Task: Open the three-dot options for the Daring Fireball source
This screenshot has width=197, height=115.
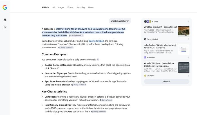Action: pos(188,39)
